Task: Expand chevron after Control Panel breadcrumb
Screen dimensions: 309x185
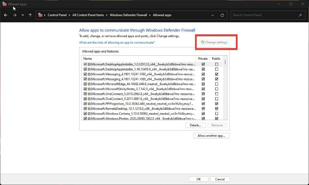Action: tap(69, 15)
